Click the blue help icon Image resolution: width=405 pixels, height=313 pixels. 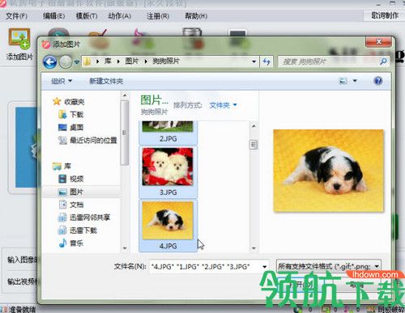(378, 81)
